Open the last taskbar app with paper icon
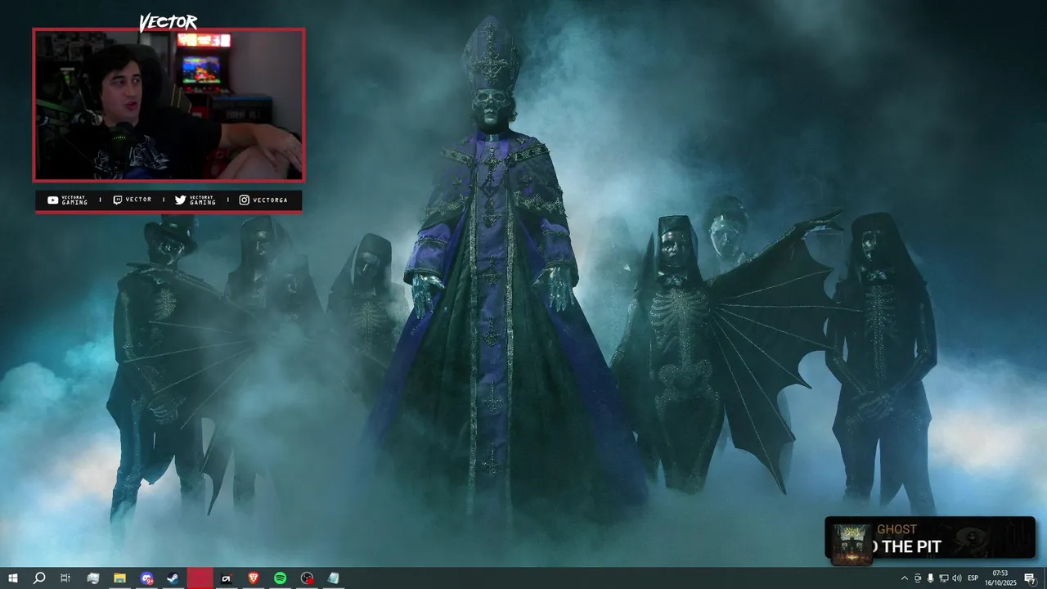Viewport: 1047px width, 589px height. pos(333,578)
